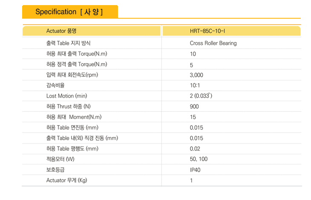Select the 허용 Table 면진동 (mm) label
Screen dimensions: 311x200
pos(72,127)
